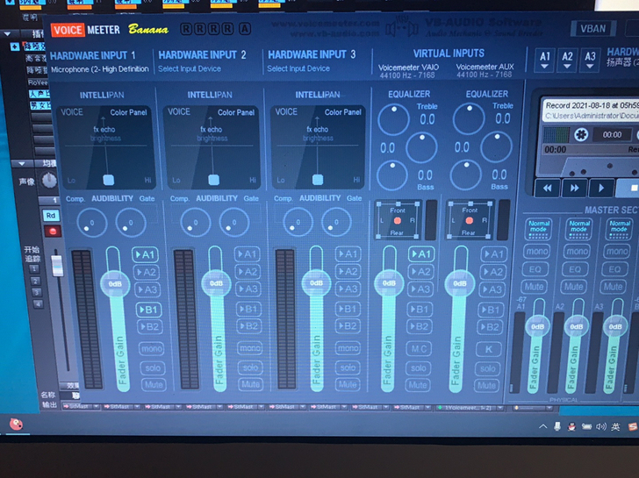Click Normal mode button on A3 bus
639x478 pixels.
pos(620,229)
